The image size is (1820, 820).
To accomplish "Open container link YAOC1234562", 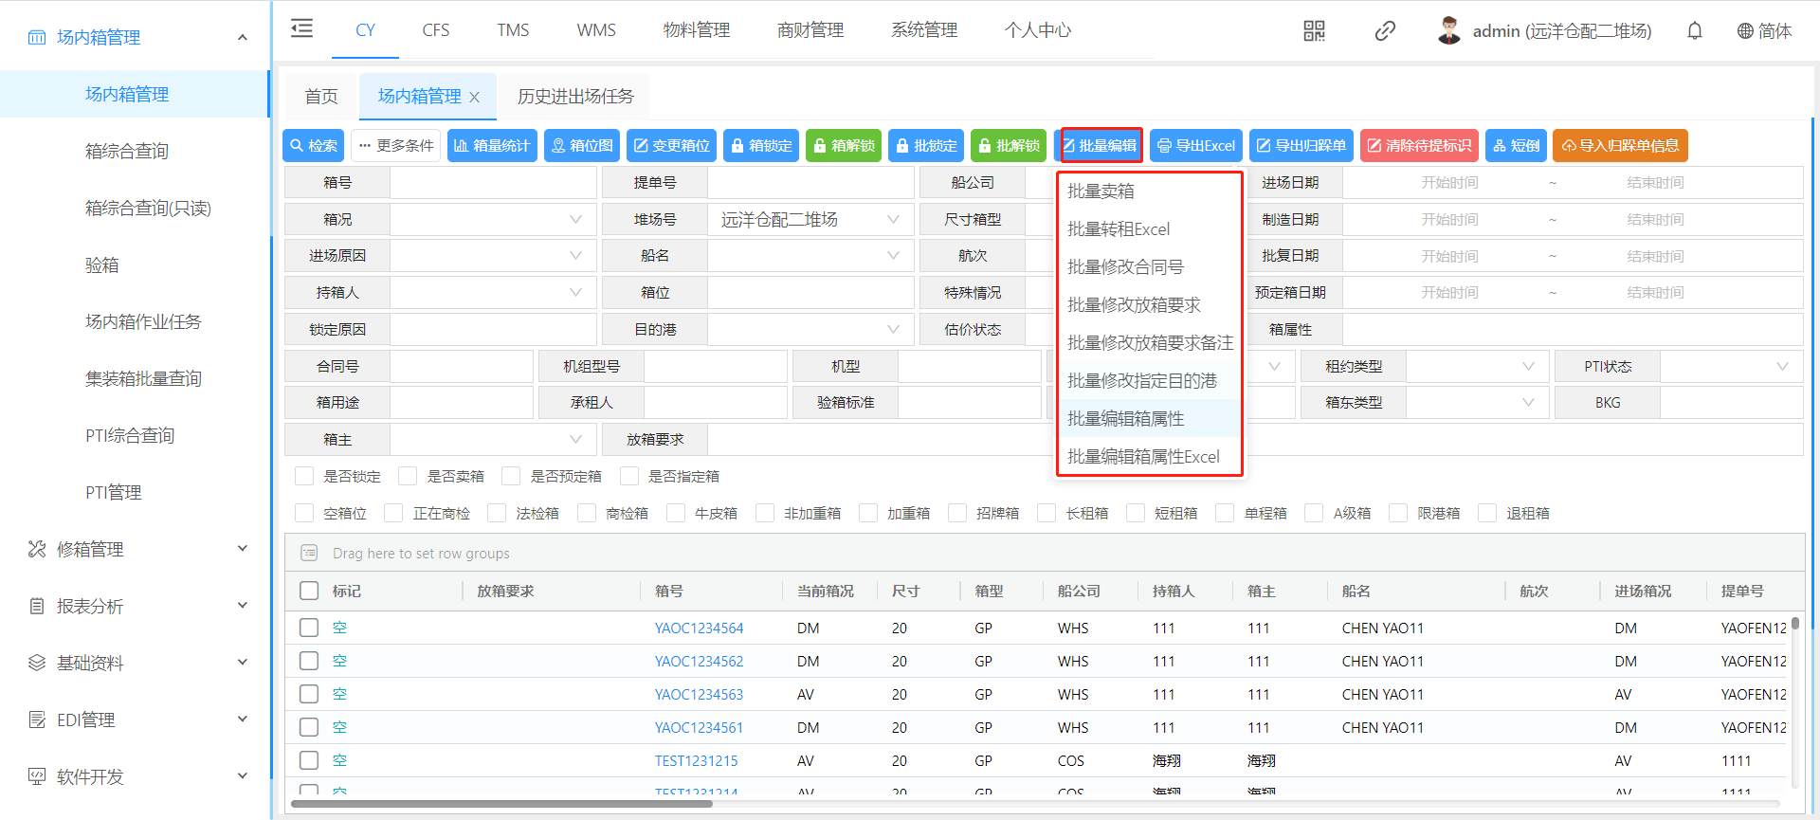I will pyautogui.click(x=699, y=661).
